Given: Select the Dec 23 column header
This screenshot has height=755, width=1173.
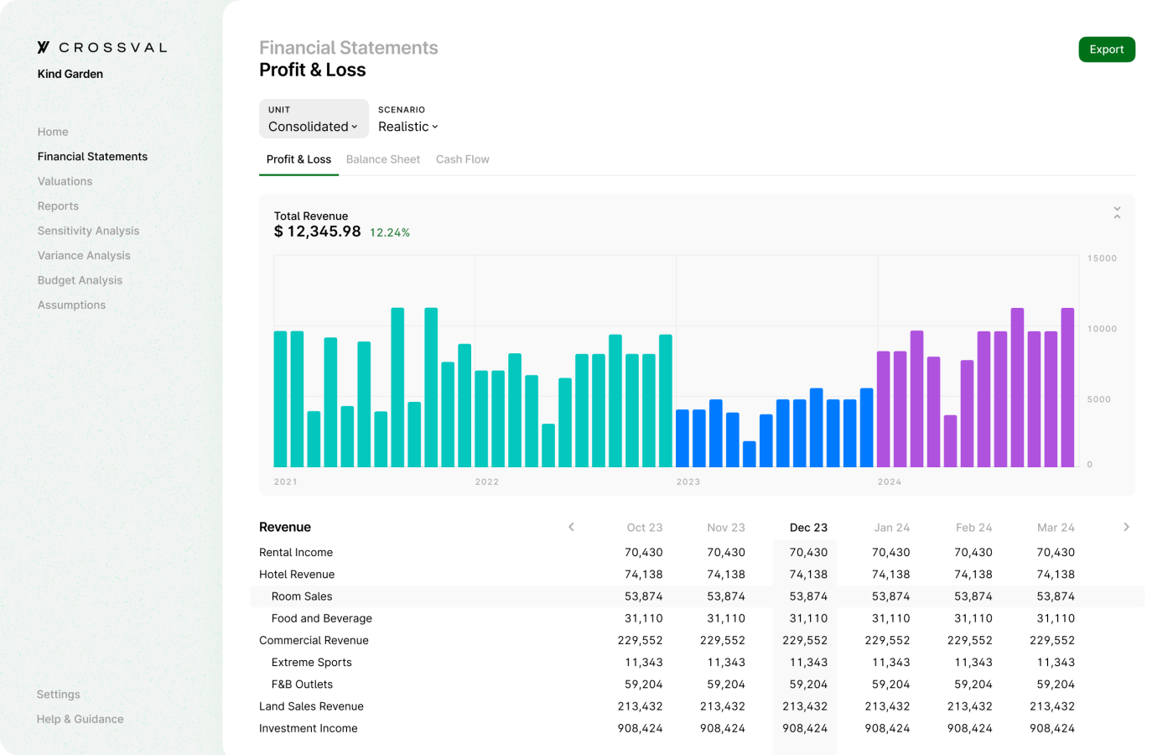Looking at the screenshot, I should click(x=807, y=527).
